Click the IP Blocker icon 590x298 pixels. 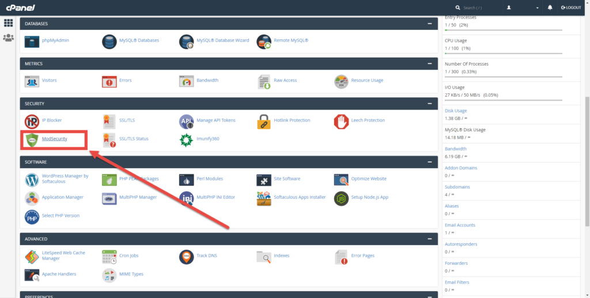pyautogui.click(x=32, y=121)
